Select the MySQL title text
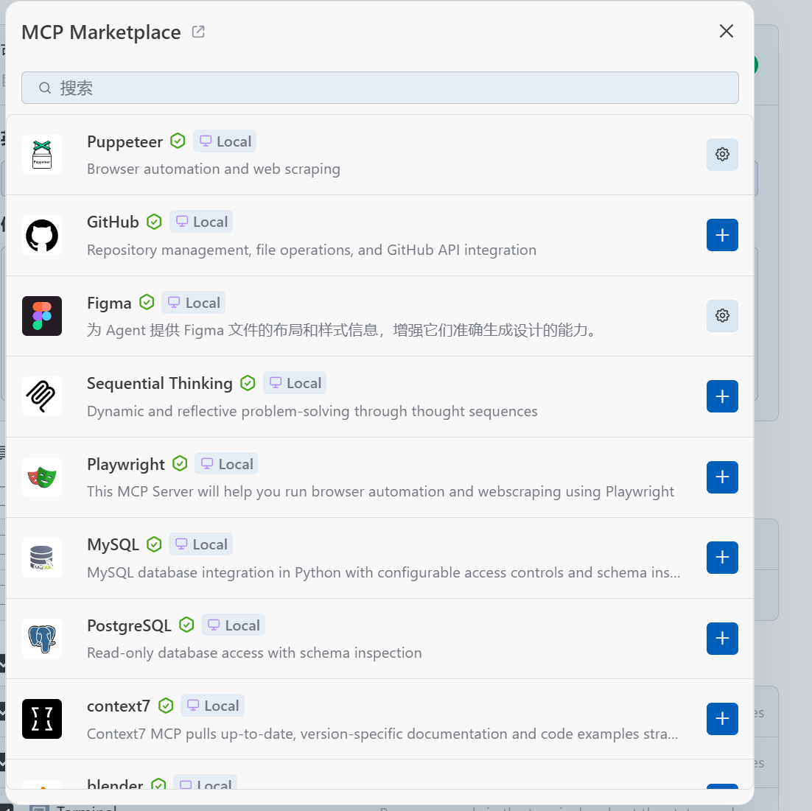Screen dimensions: 812x811 click(x=113, y=545)
